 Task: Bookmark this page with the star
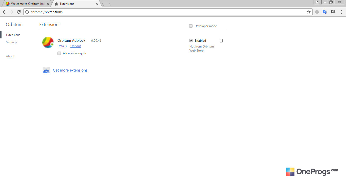(309, 12)
